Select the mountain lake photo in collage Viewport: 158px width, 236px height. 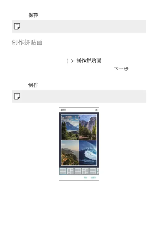coord(70,127)
